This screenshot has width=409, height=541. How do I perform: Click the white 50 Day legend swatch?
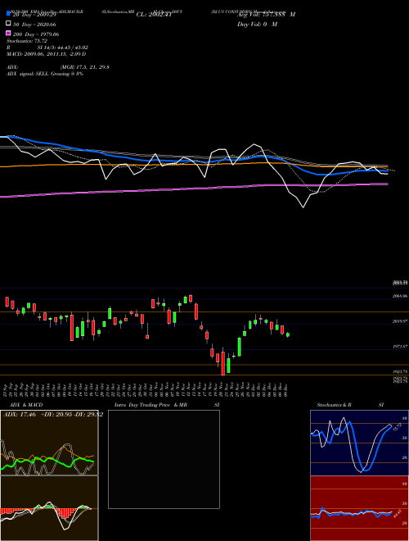click(x=8, y=24)
